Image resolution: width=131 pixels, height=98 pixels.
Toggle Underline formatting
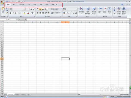point(16,13)
